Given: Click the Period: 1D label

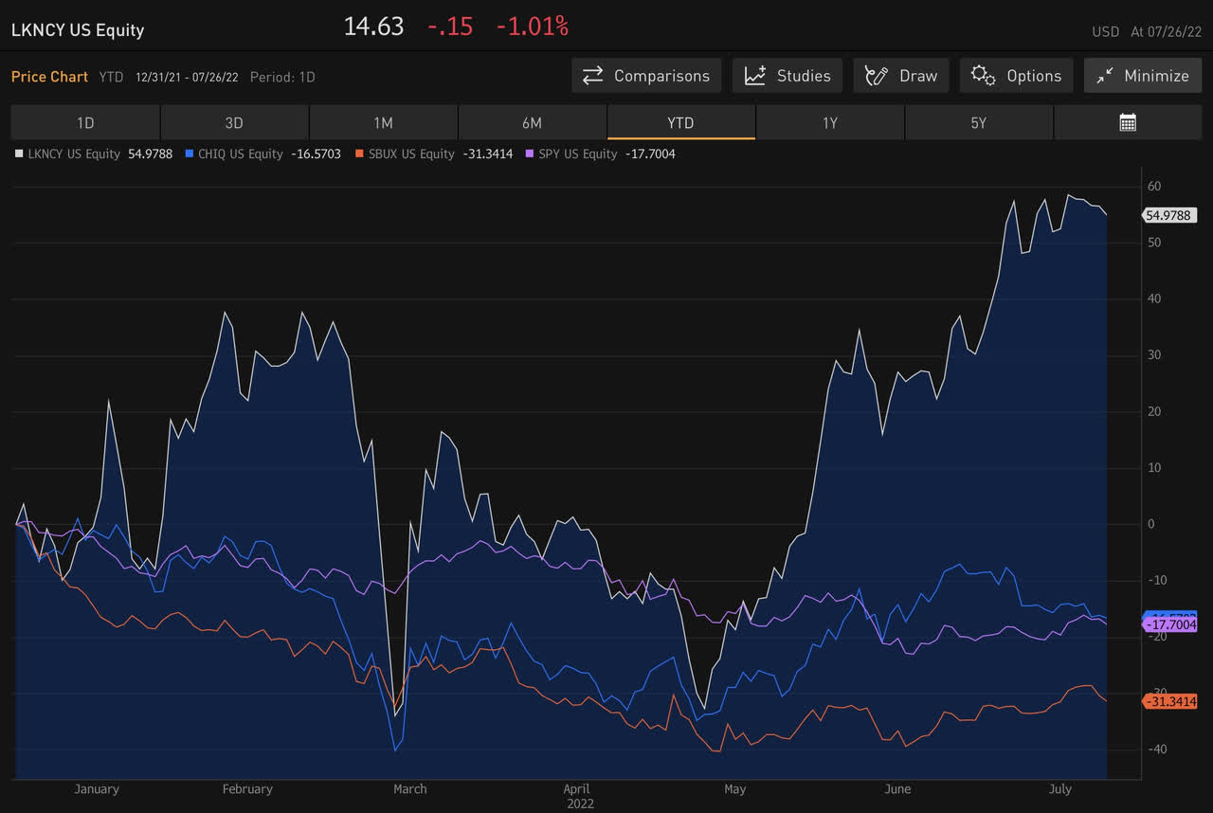Looking at the screenshot, I should pyautogui.click(x=282, y=77).
